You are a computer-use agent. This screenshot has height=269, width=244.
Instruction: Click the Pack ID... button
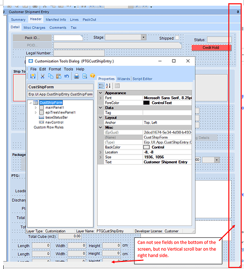click(x=32, y=38)
